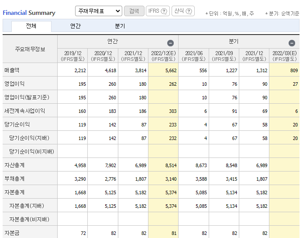The width and height of the screenshot is (303, 238).
Task: Click 세전계속사업이익 value 160
Action: click(82, 111)
